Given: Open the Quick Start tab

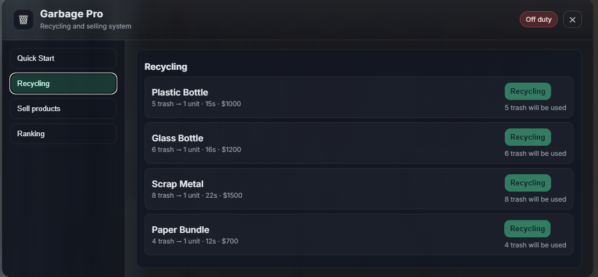Looking at the screenshot, I should (x=63, y=59).
